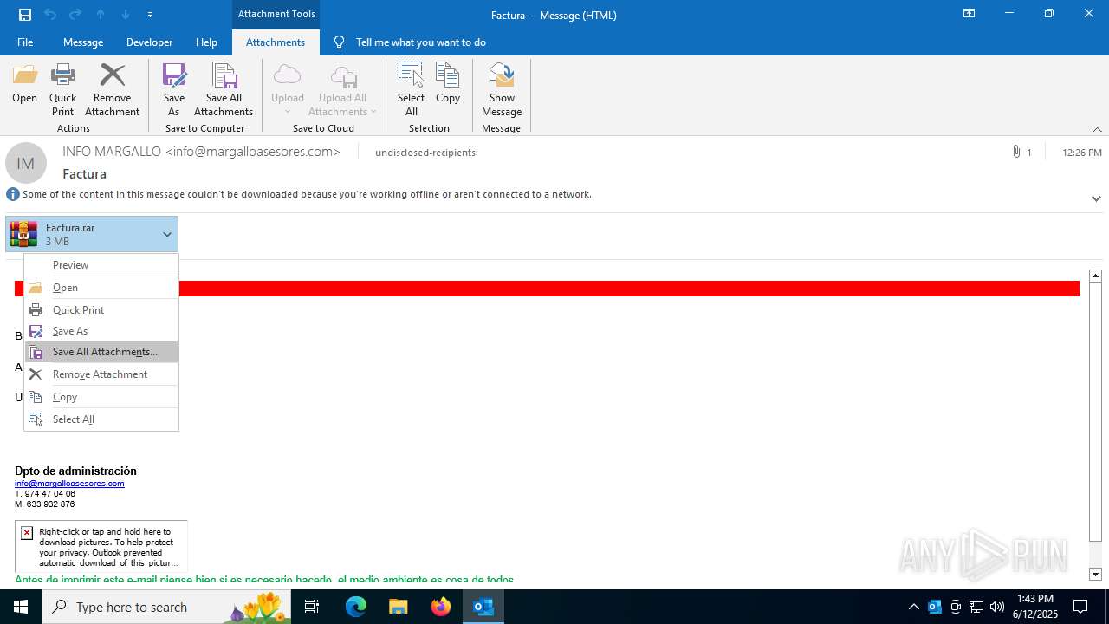
Task: Click the Outlook taskbar icon
Action: pos(483,607)
